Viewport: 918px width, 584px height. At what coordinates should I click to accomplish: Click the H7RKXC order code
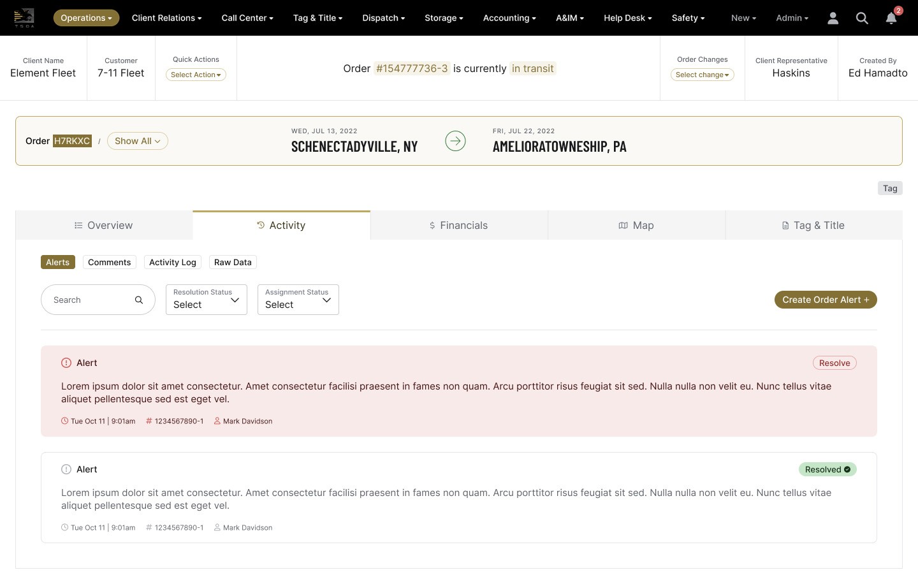pos(72,141)
